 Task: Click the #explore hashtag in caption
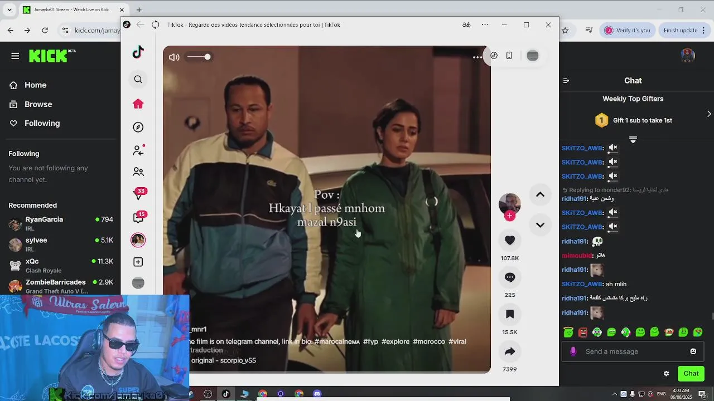coord(395,341)
